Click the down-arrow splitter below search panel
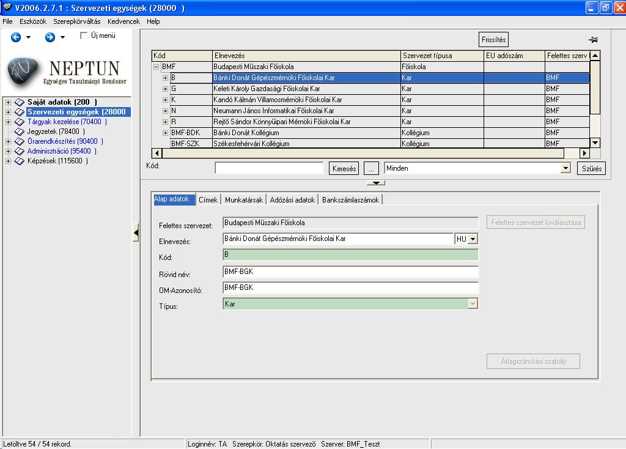 (x=376, y=182)
